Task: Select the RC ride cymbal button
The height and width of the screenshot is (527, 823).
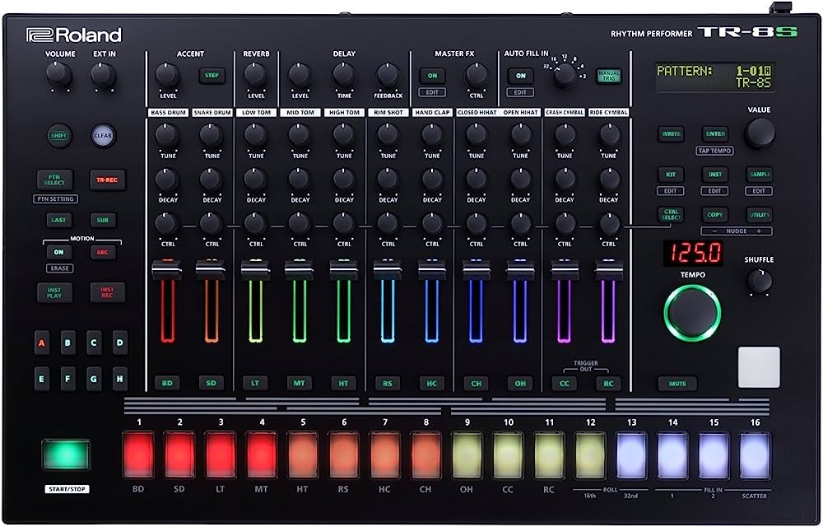Action: tap(608, 383)
